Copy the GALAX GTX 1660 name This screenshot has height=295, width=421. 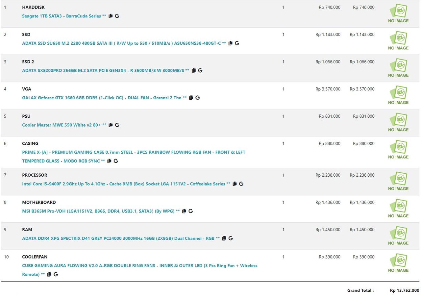click(191, 98)
